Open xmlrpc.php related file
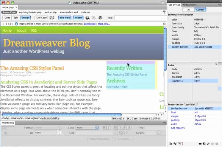The width and height of the screenshot is (222, 147). point(50,12)
